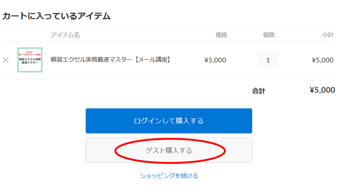
Task: Click the quantity field showing 1
Action: [268, 60]
